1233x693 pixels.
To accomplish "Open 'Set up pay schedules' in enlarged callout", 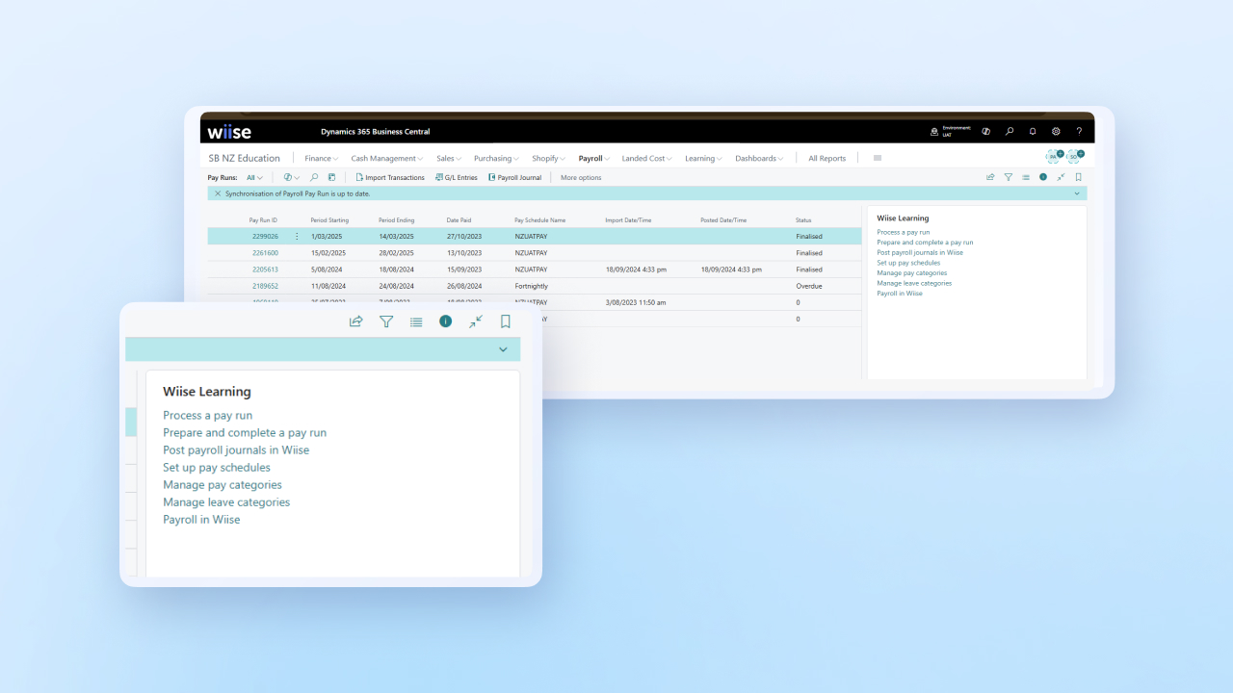I will (x=217, y=467).
